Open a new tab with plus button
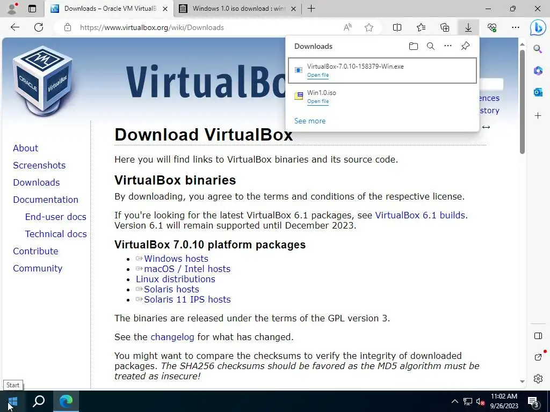Viewport: 550px width, 412px height. coord(311,9)
